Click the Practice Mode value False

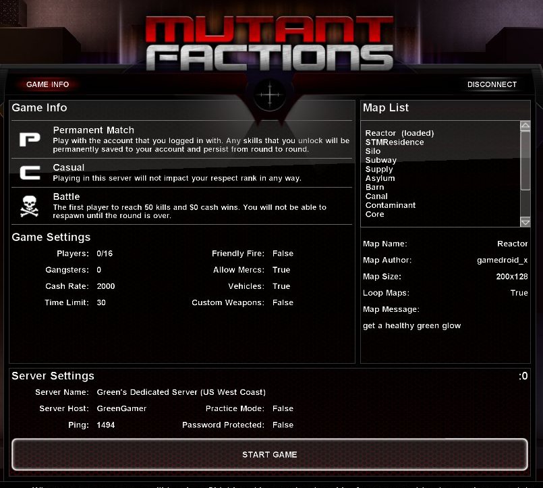tap(283, 408)
